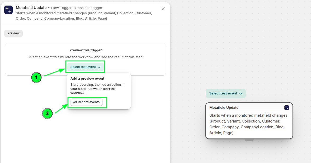Click chevron arrow beside panel's Select test event
This screenshot has height=163, width=311.
point(99,67)
